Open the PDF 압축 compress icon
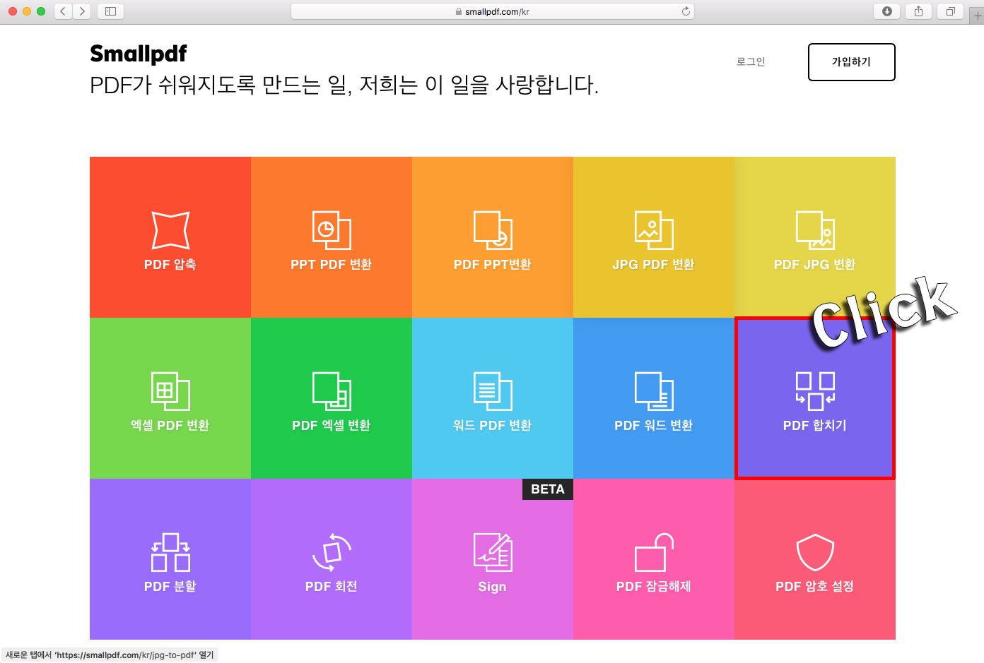 coord(170,229)
